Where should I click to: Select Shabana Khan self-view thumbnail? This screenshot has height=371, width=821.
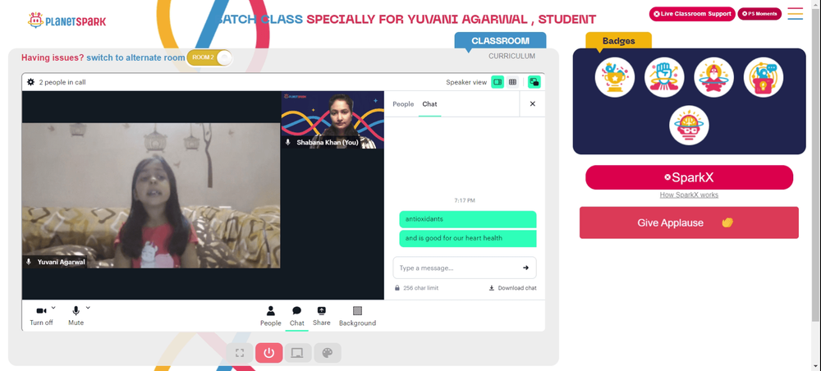click(333, 120)
